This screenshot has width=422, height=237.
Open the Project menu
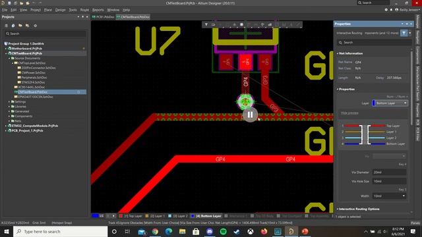point(36,10)
